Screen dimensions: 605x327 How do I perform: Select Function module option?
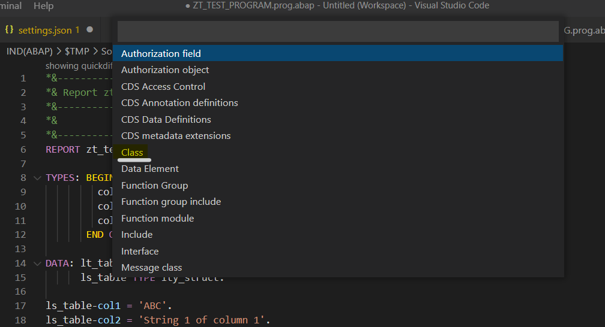click(x=157, y=219)
